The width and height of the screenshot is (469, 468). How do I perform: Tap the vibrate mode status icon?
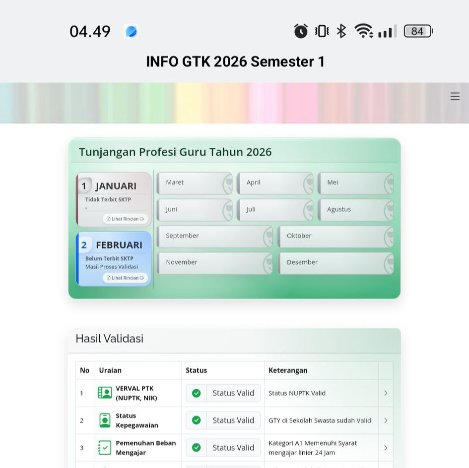coord(322,31)
